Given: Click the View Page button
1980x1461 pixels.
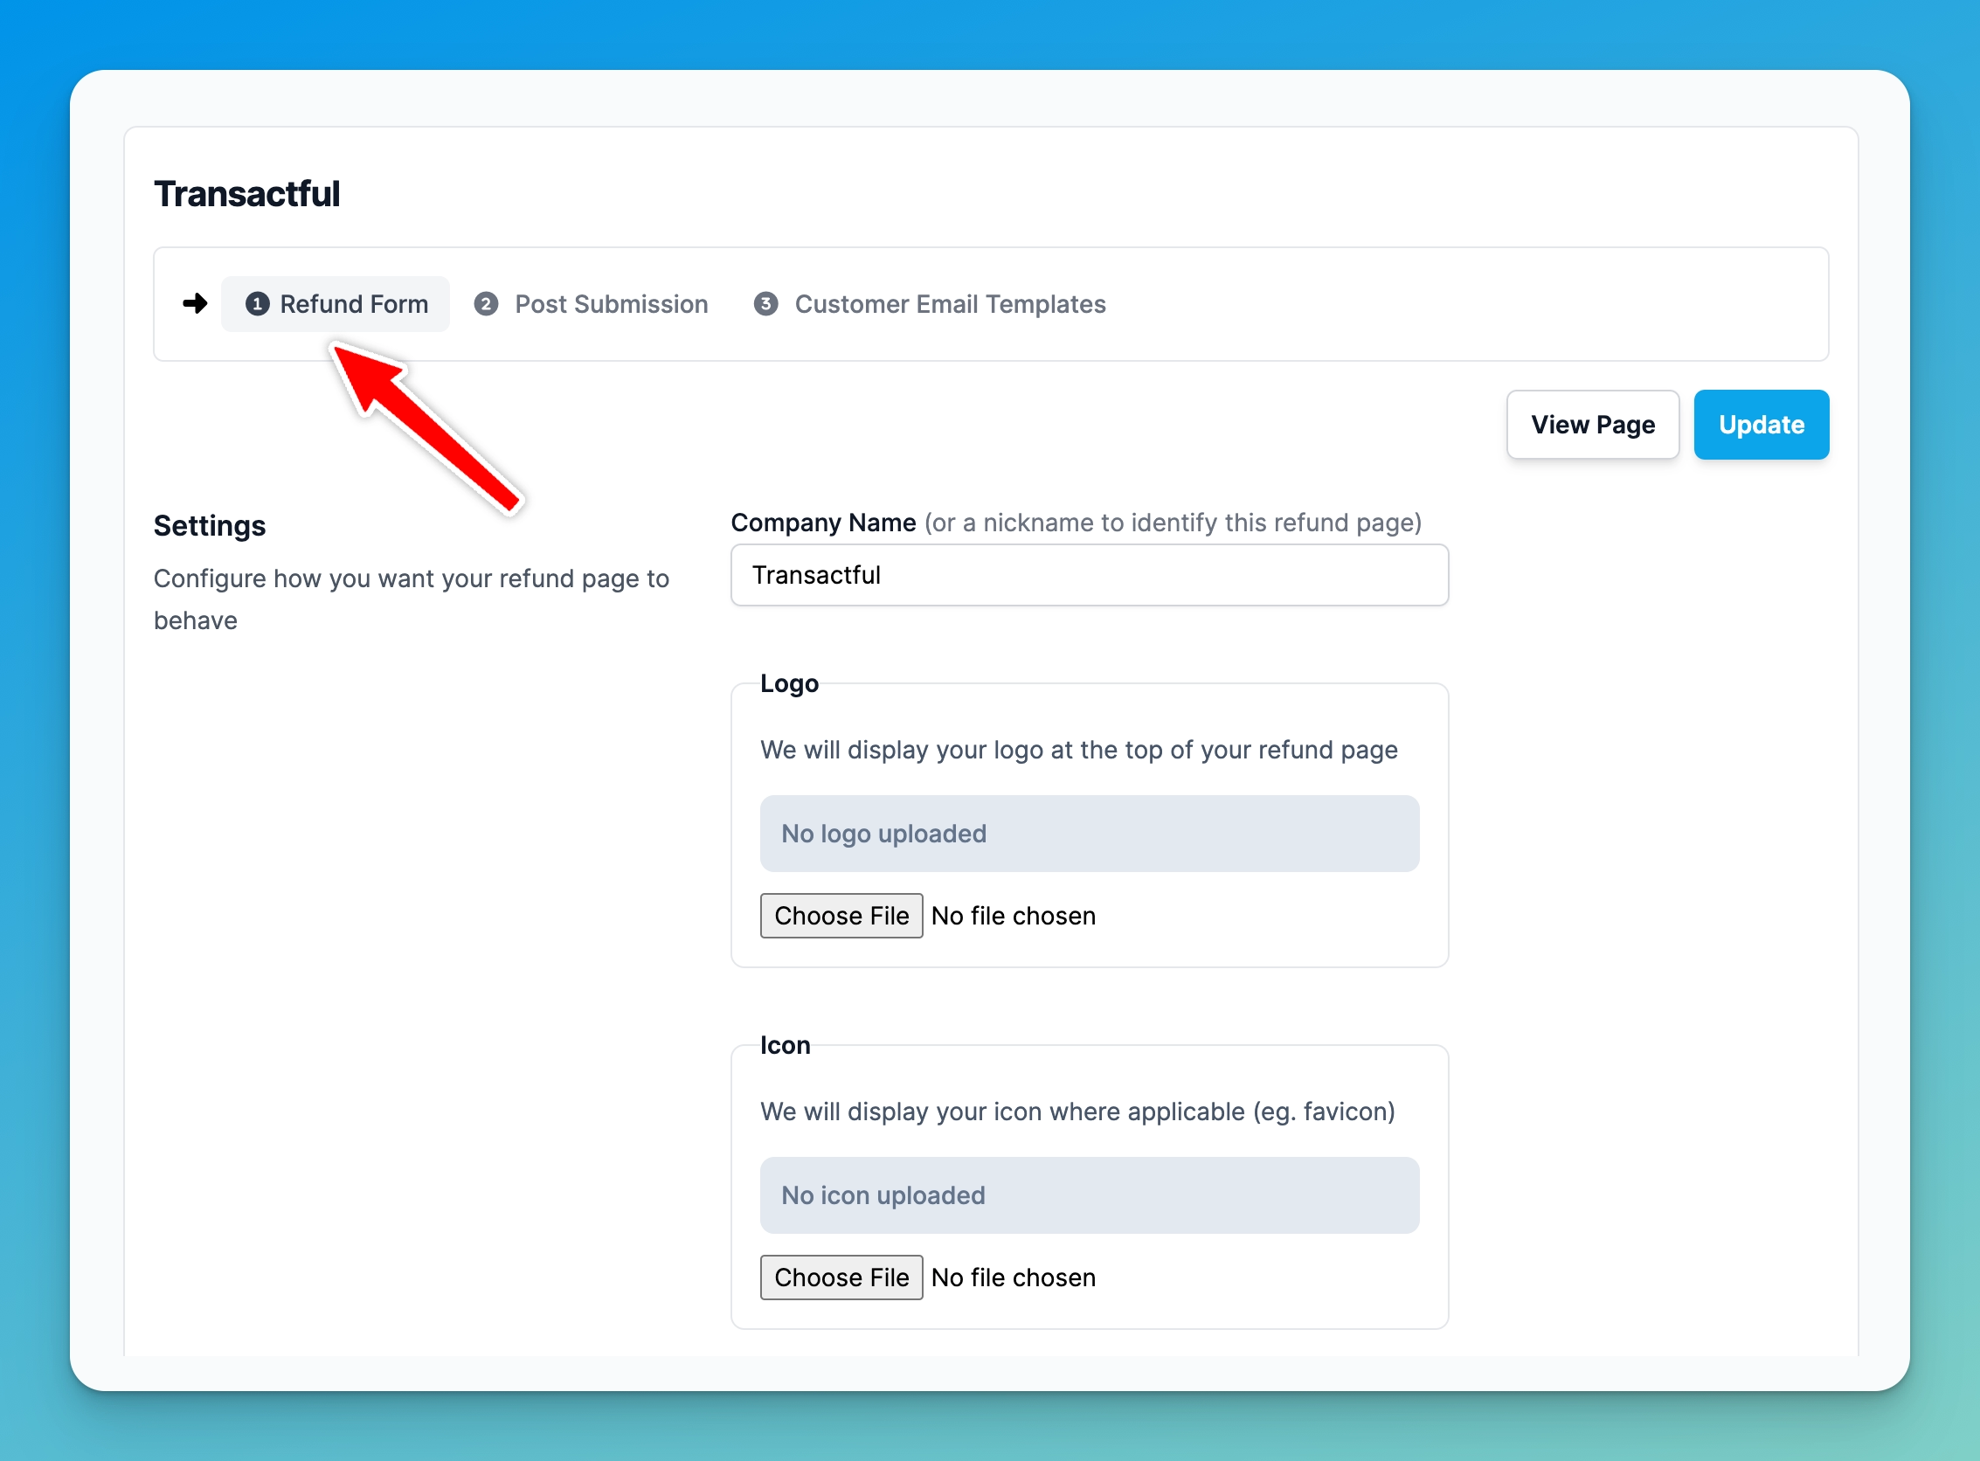Looking at the screenshot, I should pos(1591,423).
